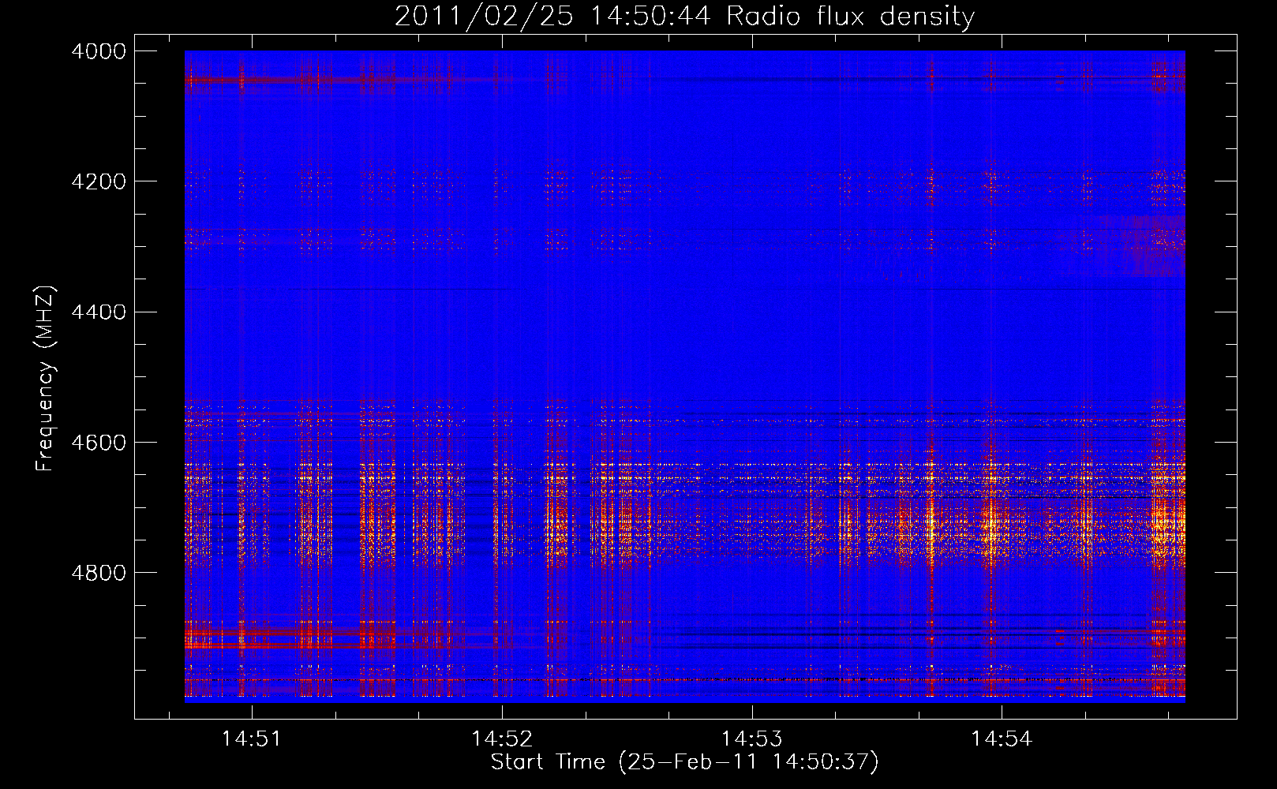1277x789 pixels.
Task: Click the 14:52 time tick label
Action: pos(501,739)
